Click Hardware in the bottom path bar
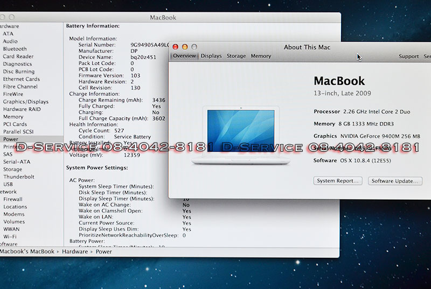This screenshot has width=431, height=289. point(75,252)
